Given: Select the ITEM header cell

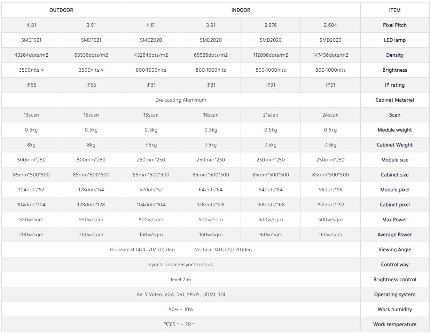Looking at the screenshot, I should 394,10.
